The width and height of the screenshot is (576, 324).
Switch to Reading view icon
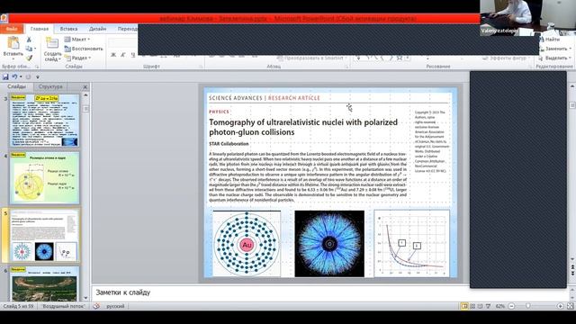(x=480, y=306)
